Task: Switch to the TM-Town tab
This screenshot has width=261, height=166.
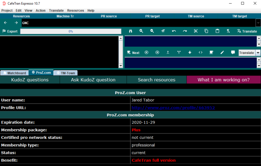Action: pos(66,73)
